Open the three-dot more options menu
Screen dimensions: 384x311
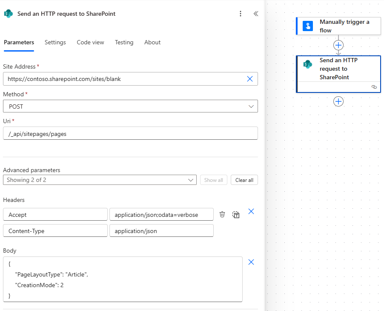241,14
